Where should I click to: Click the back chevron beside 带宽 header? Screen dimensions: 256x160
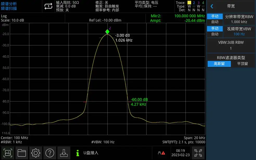[212, 6]
